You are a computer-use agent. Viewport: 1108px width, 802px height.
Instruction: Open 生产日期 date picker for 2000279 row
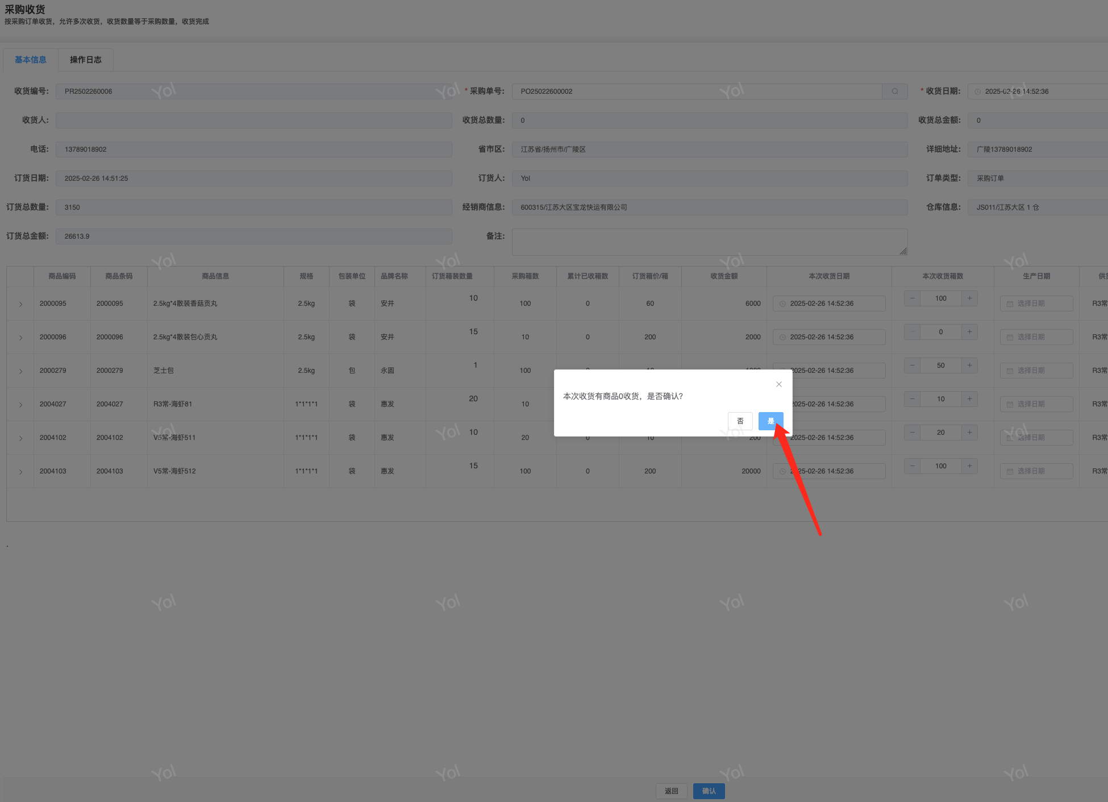pyautogui.click(x=1036, y=371)
